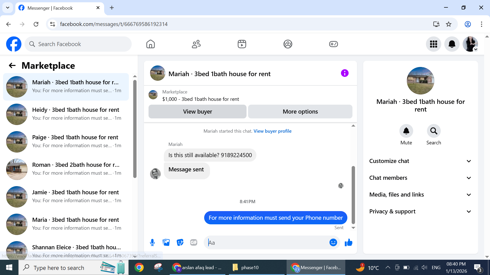Click the purple conversation info icon
The image size is (490, 275).
coord(345,73)
